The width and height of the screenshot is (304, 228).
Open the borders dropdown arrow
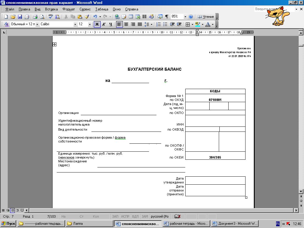pyautogui.click(x=192, y=24)
